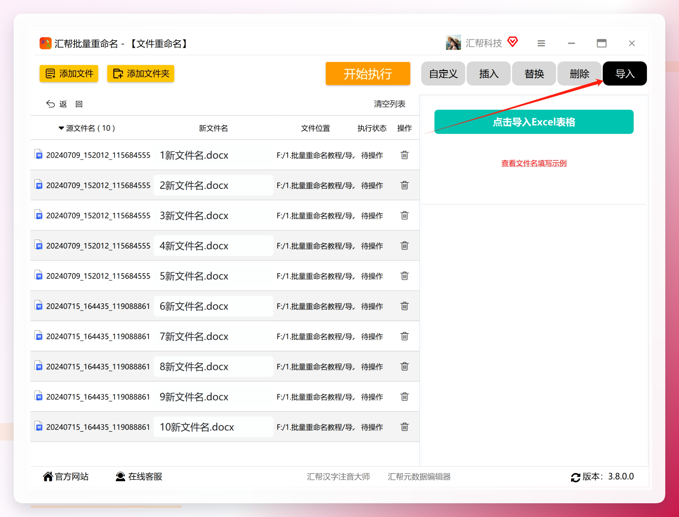
Task: Edit the 10新文件名.docx name field
Action: pos(214,427)
